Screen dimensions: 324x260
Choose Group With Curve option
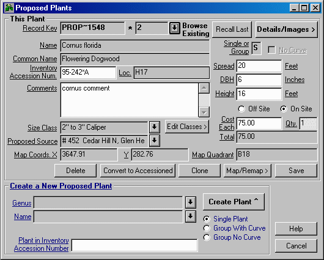207,228
